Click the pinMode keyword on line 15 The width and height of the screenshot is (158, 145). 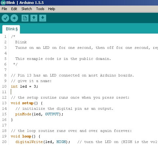coord(23,114)
